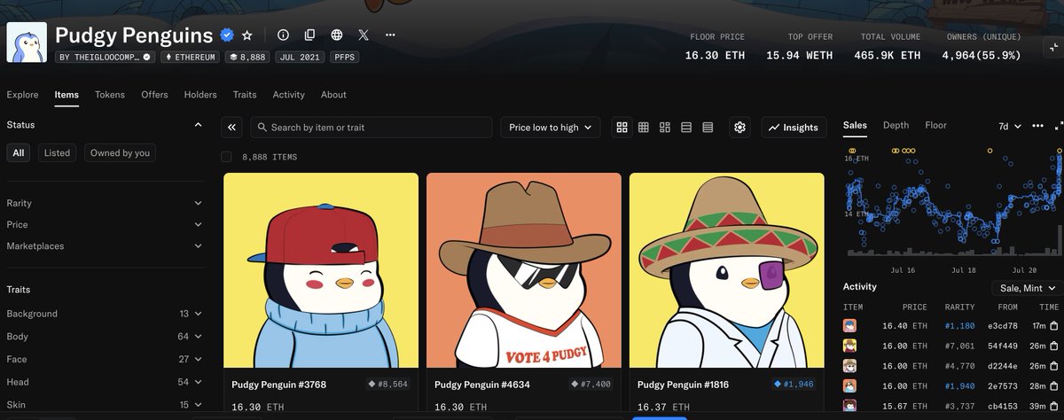The image size is (1064, 420).
Task: Select the All status filter
Action: [x=19, y=152]
